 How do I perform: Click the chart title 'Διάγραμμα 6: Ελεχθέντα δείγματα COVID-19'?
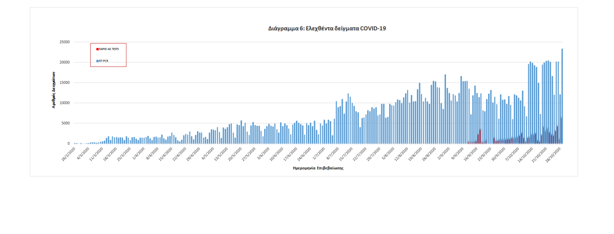point(327,28)
